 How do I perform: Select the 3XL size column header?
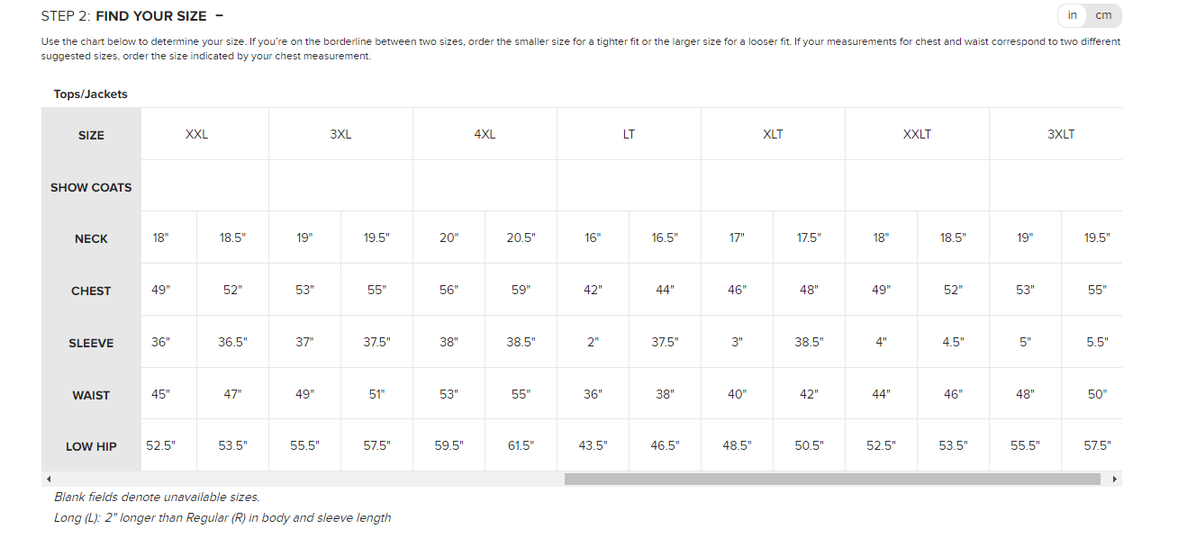pos(340,134)
